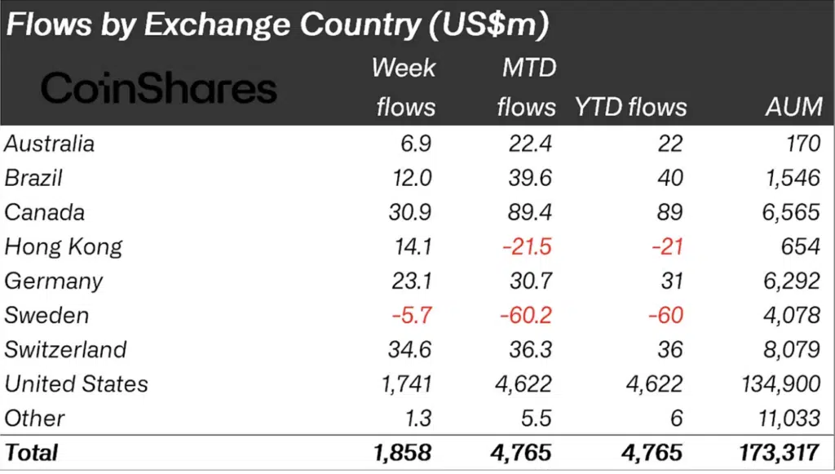
Task: Click the CoinShares logo
Action: (x=159, y=88)
